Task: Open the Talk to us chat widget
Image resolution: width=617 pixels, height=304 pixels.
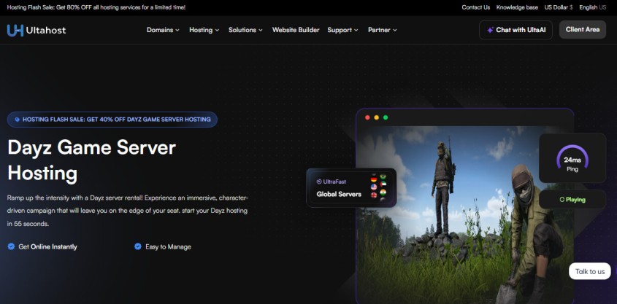Action: click(589, 271)
